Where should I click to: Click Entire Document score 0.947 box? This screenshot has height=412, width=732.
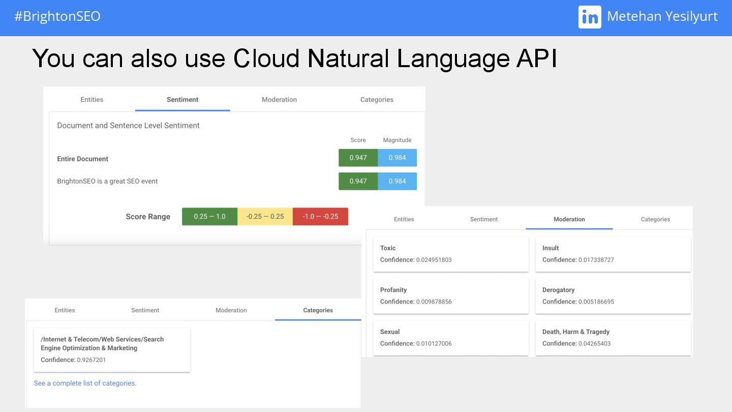(358, 158)
